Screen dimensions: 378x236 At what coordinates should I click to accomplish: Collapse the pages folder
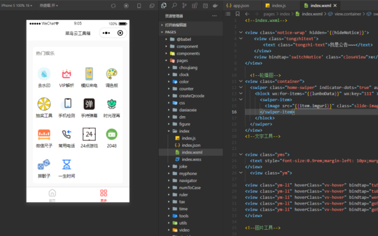click(166, 60)
